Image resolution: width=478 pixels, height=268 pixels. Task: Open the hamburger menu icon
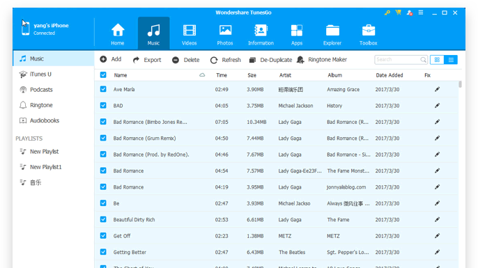point(421,13)
